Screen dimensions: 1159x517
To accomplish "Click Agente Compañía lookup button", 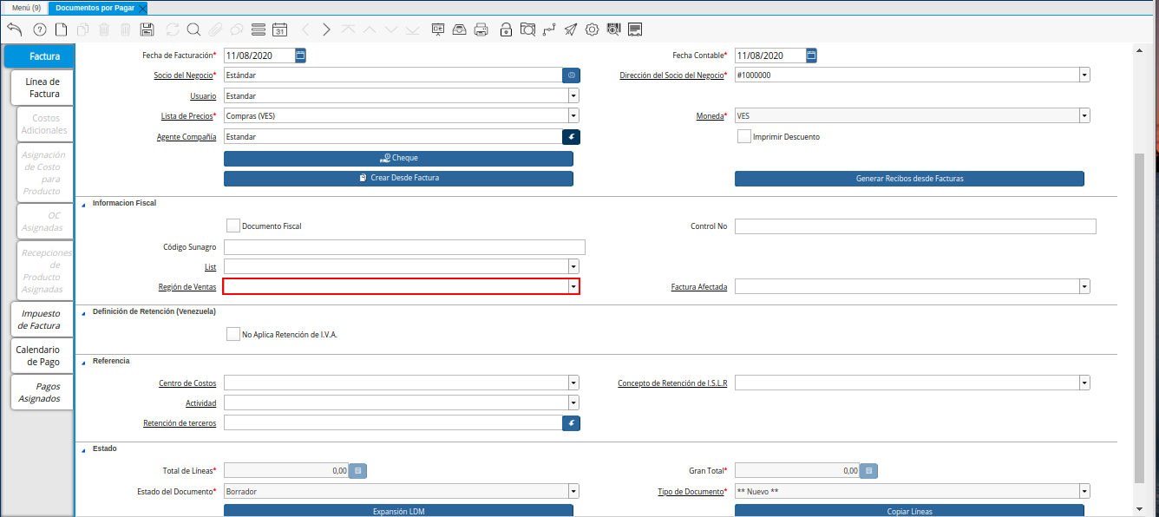I will [x=571, y=136].
